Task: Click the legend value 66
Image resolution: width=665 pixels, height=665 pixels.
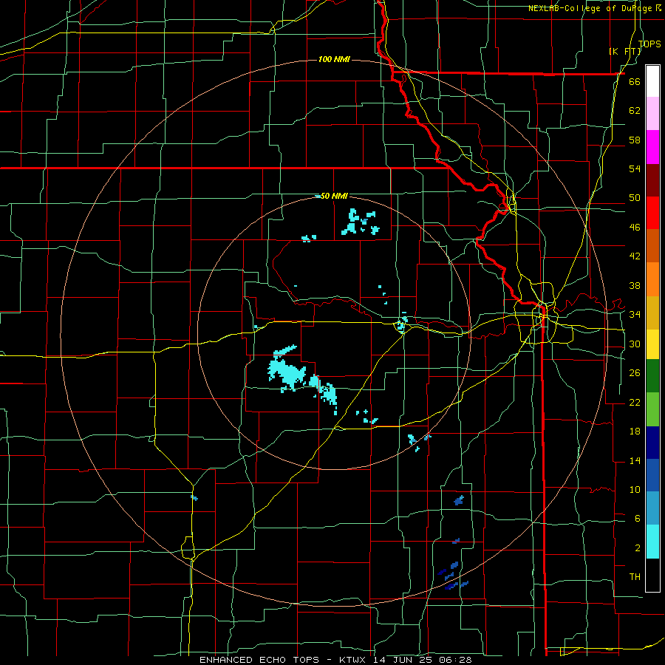Action: click(x=635, y=81)
